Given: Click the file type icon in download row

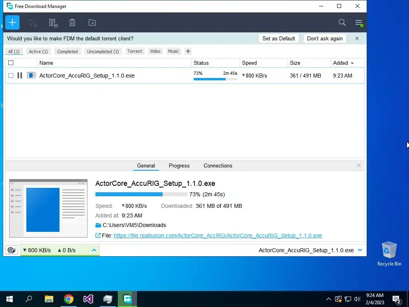Looking at the screenshot, I should point(31,76).
